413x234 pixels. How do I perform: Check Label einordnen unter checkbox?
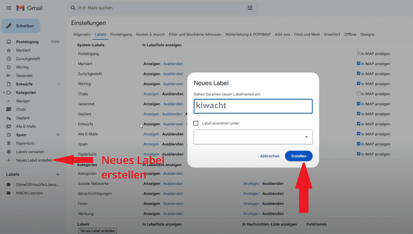195,123
